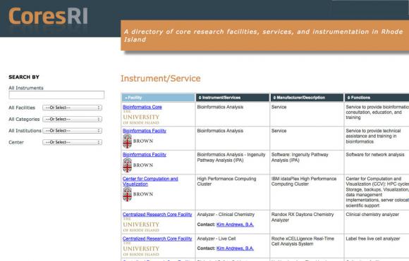This screenshot has width=409, height=261.
Task: Click Brown logo in first Bioinformatics Facility row
Action: click(x=138, y=141)
